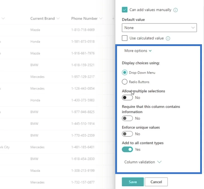Open the leftmost partially visible column chevron
204x189 pixels.
click(x=3, y=18)
